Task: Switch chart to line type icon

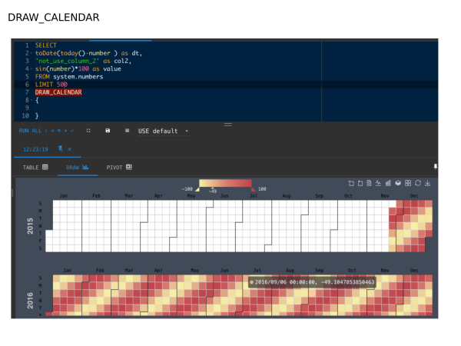Action: pyautogui.click(x=380, y=183)
